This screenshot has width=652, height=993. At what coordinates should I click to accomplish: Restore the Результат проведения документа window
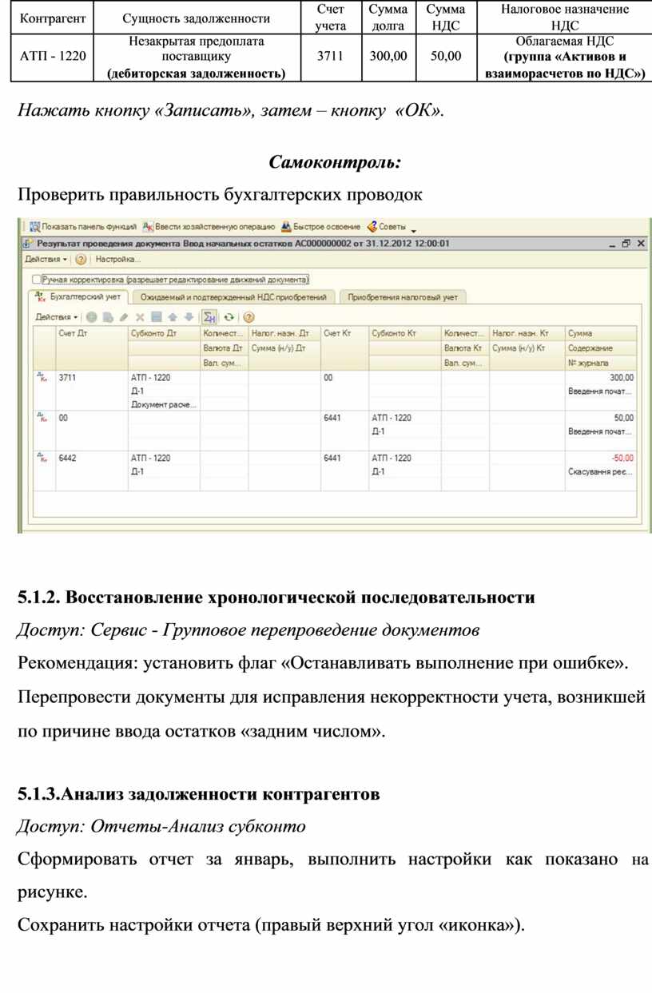[626, 244]
